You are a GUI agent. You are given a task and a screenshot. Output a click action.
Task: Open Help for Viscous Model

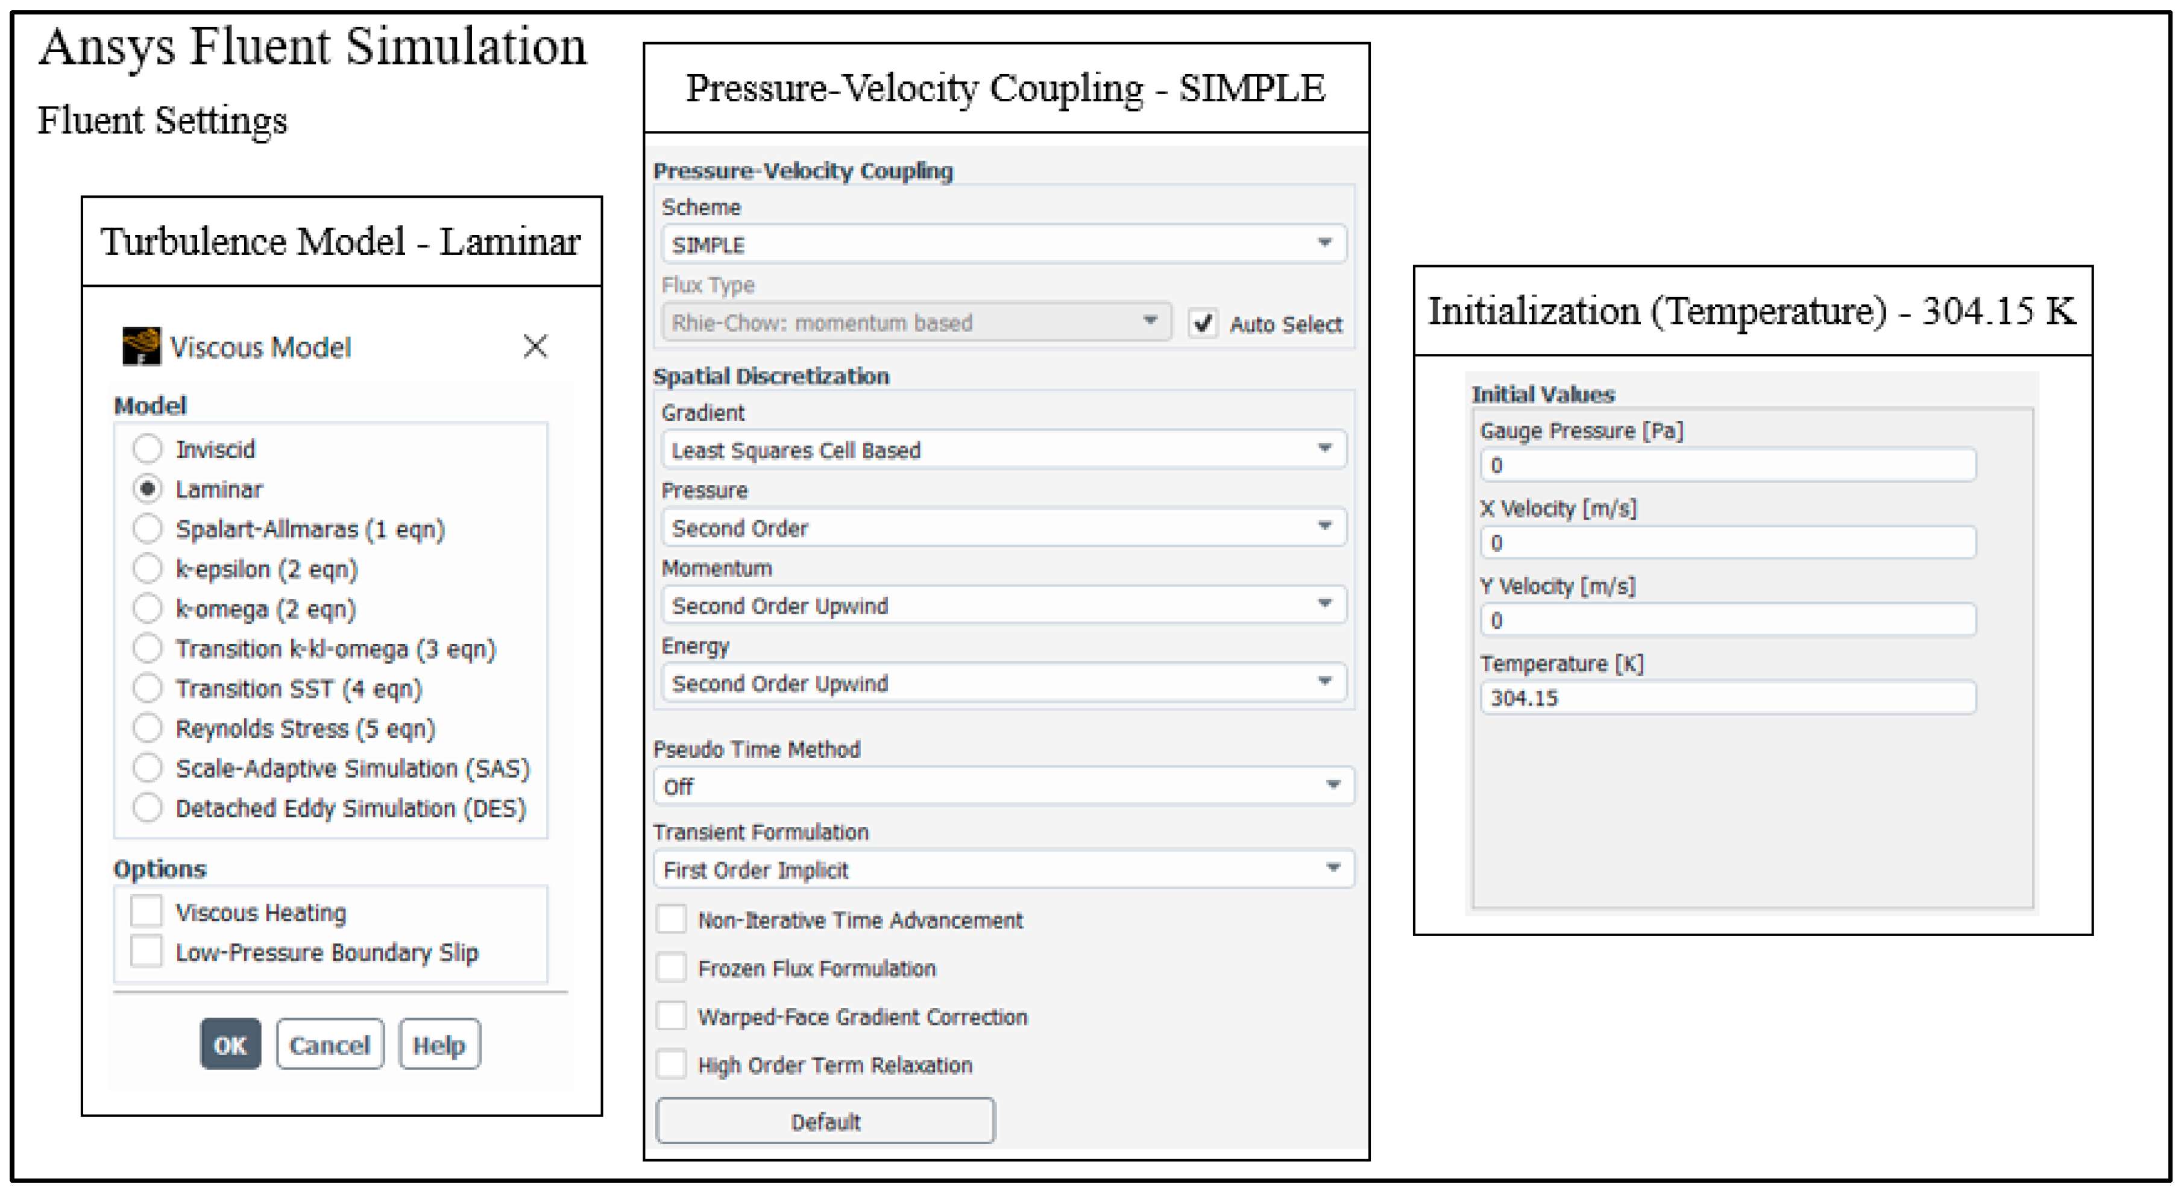point(439,1045)
